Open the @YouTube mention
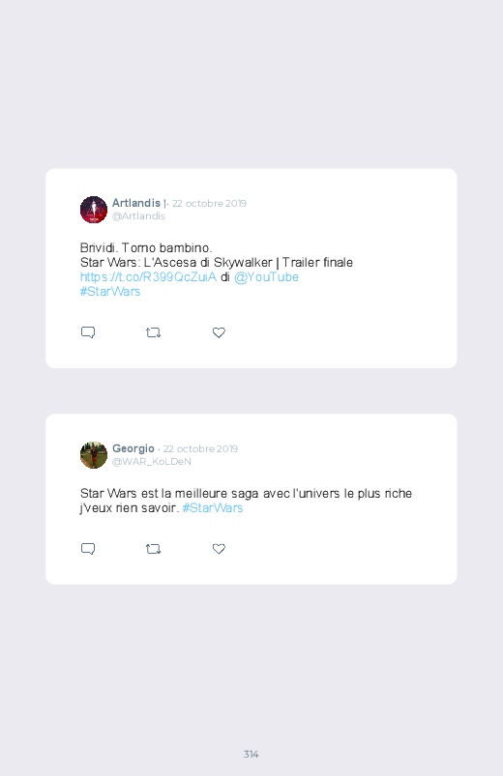The width and height of the screenshot is (503, 776). click(x=266, y=276)
